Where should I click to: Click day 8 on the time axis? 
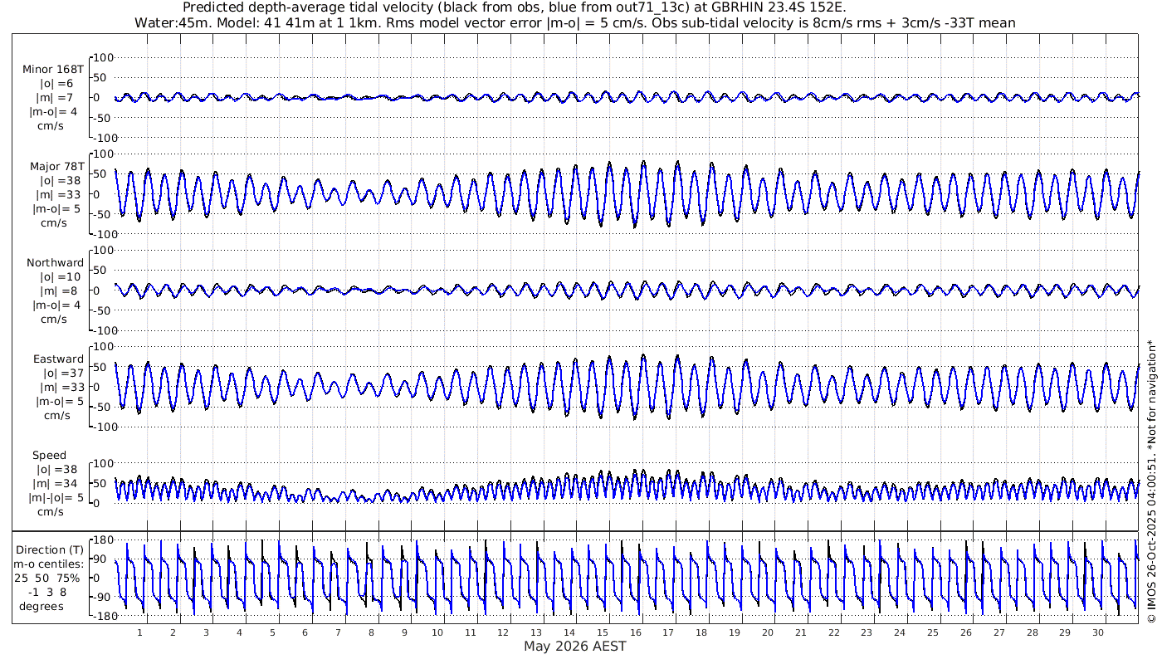click(371, 632)
